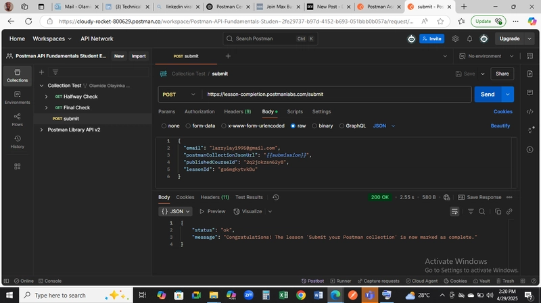
Task: Click the Cookies link beside request tabs
Action: tap(502, 111)
